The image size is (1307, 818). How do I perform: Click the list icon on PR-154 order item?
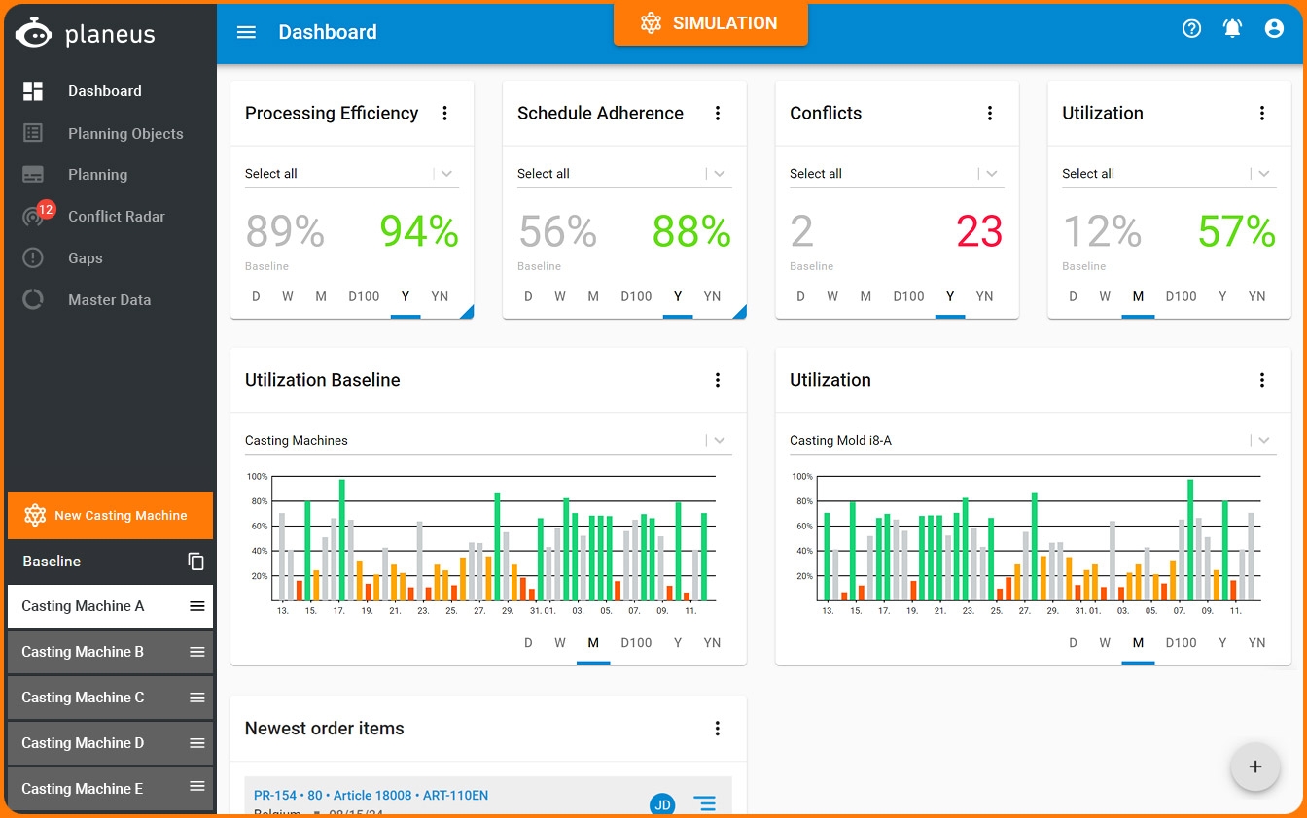coord(704,803)
